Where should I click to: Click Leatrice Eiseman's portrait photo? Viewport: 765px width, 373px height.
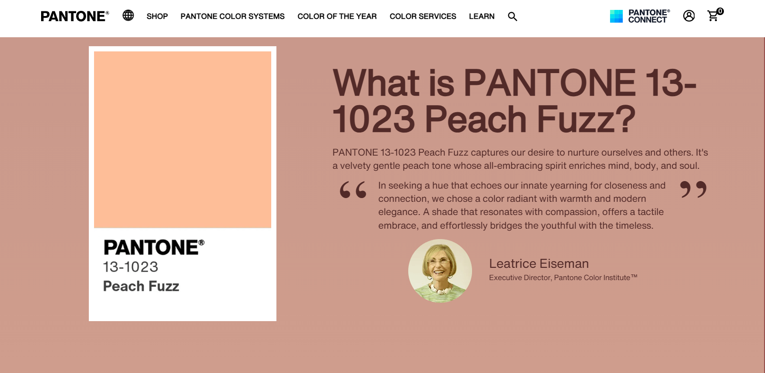(x=440, y=271)
